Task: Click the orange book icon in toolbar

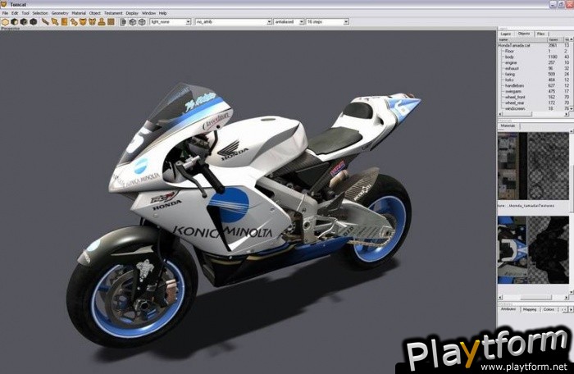Action: tap(64, 22)
